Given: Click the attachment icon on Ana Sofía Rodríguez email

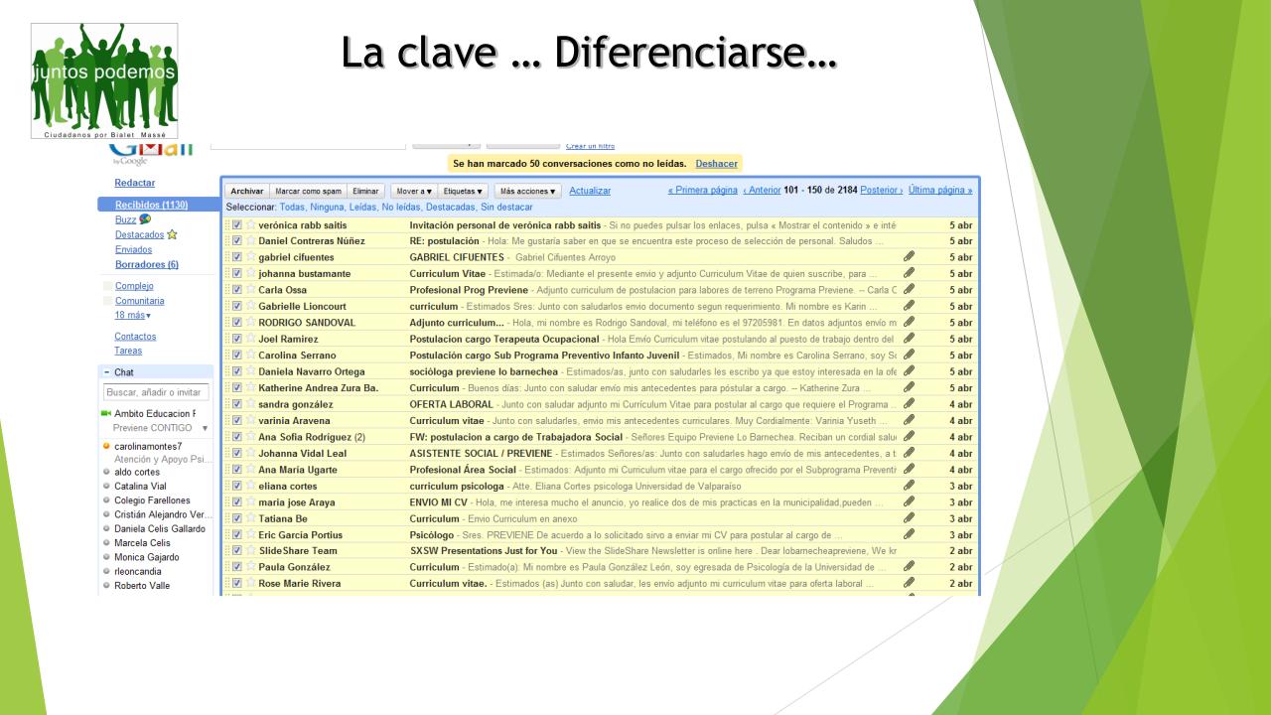Looking at the screenshot, I should [x=909, y=436].
